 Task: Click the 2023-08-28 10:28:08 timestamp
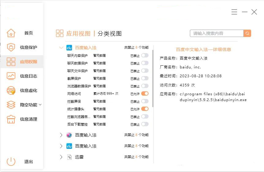pos(201,76)
